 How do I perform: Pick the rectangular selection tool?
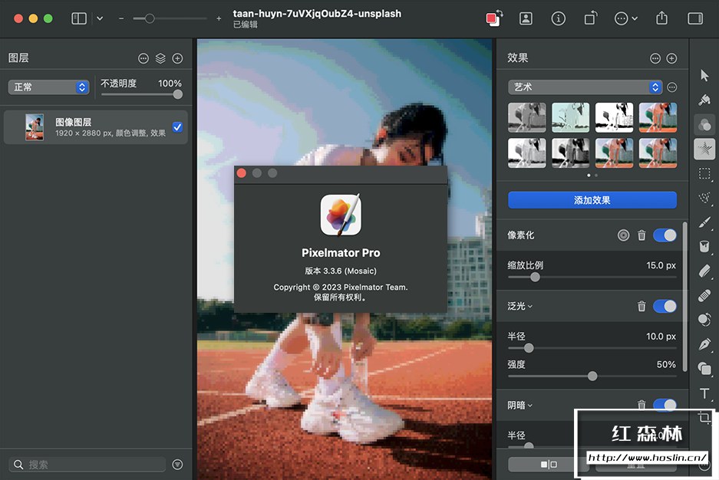(704, 173)
